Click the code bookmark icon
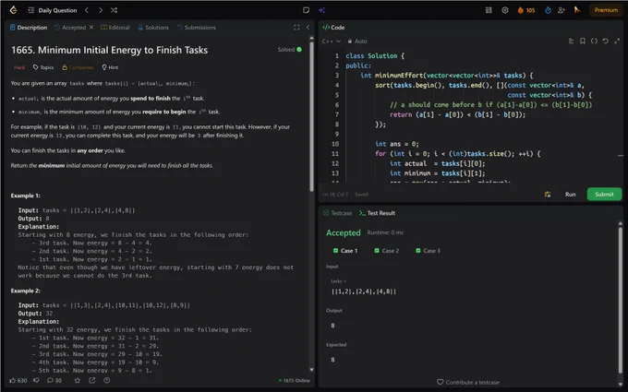The width and height of the screenshot is (628, 392). point(583,41)
